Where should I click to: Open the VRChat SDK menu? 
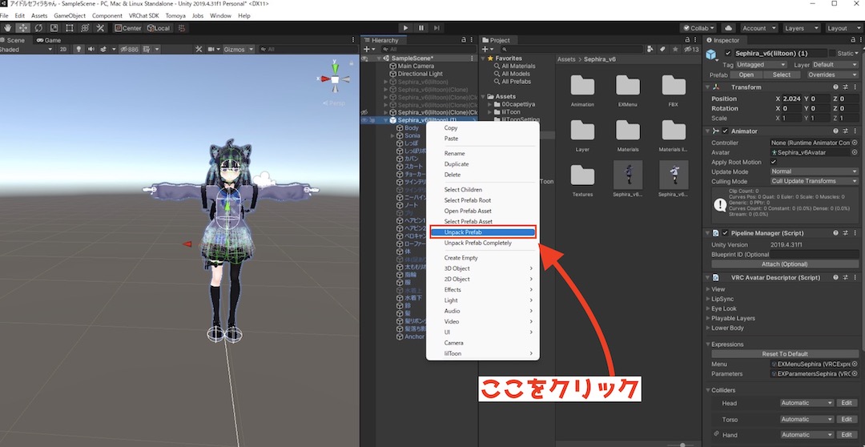[143, 15]
